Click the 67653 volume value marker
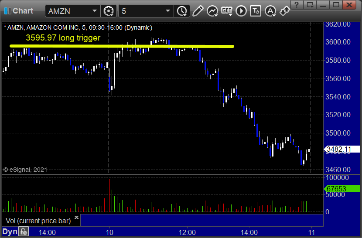 coord(342,189)
